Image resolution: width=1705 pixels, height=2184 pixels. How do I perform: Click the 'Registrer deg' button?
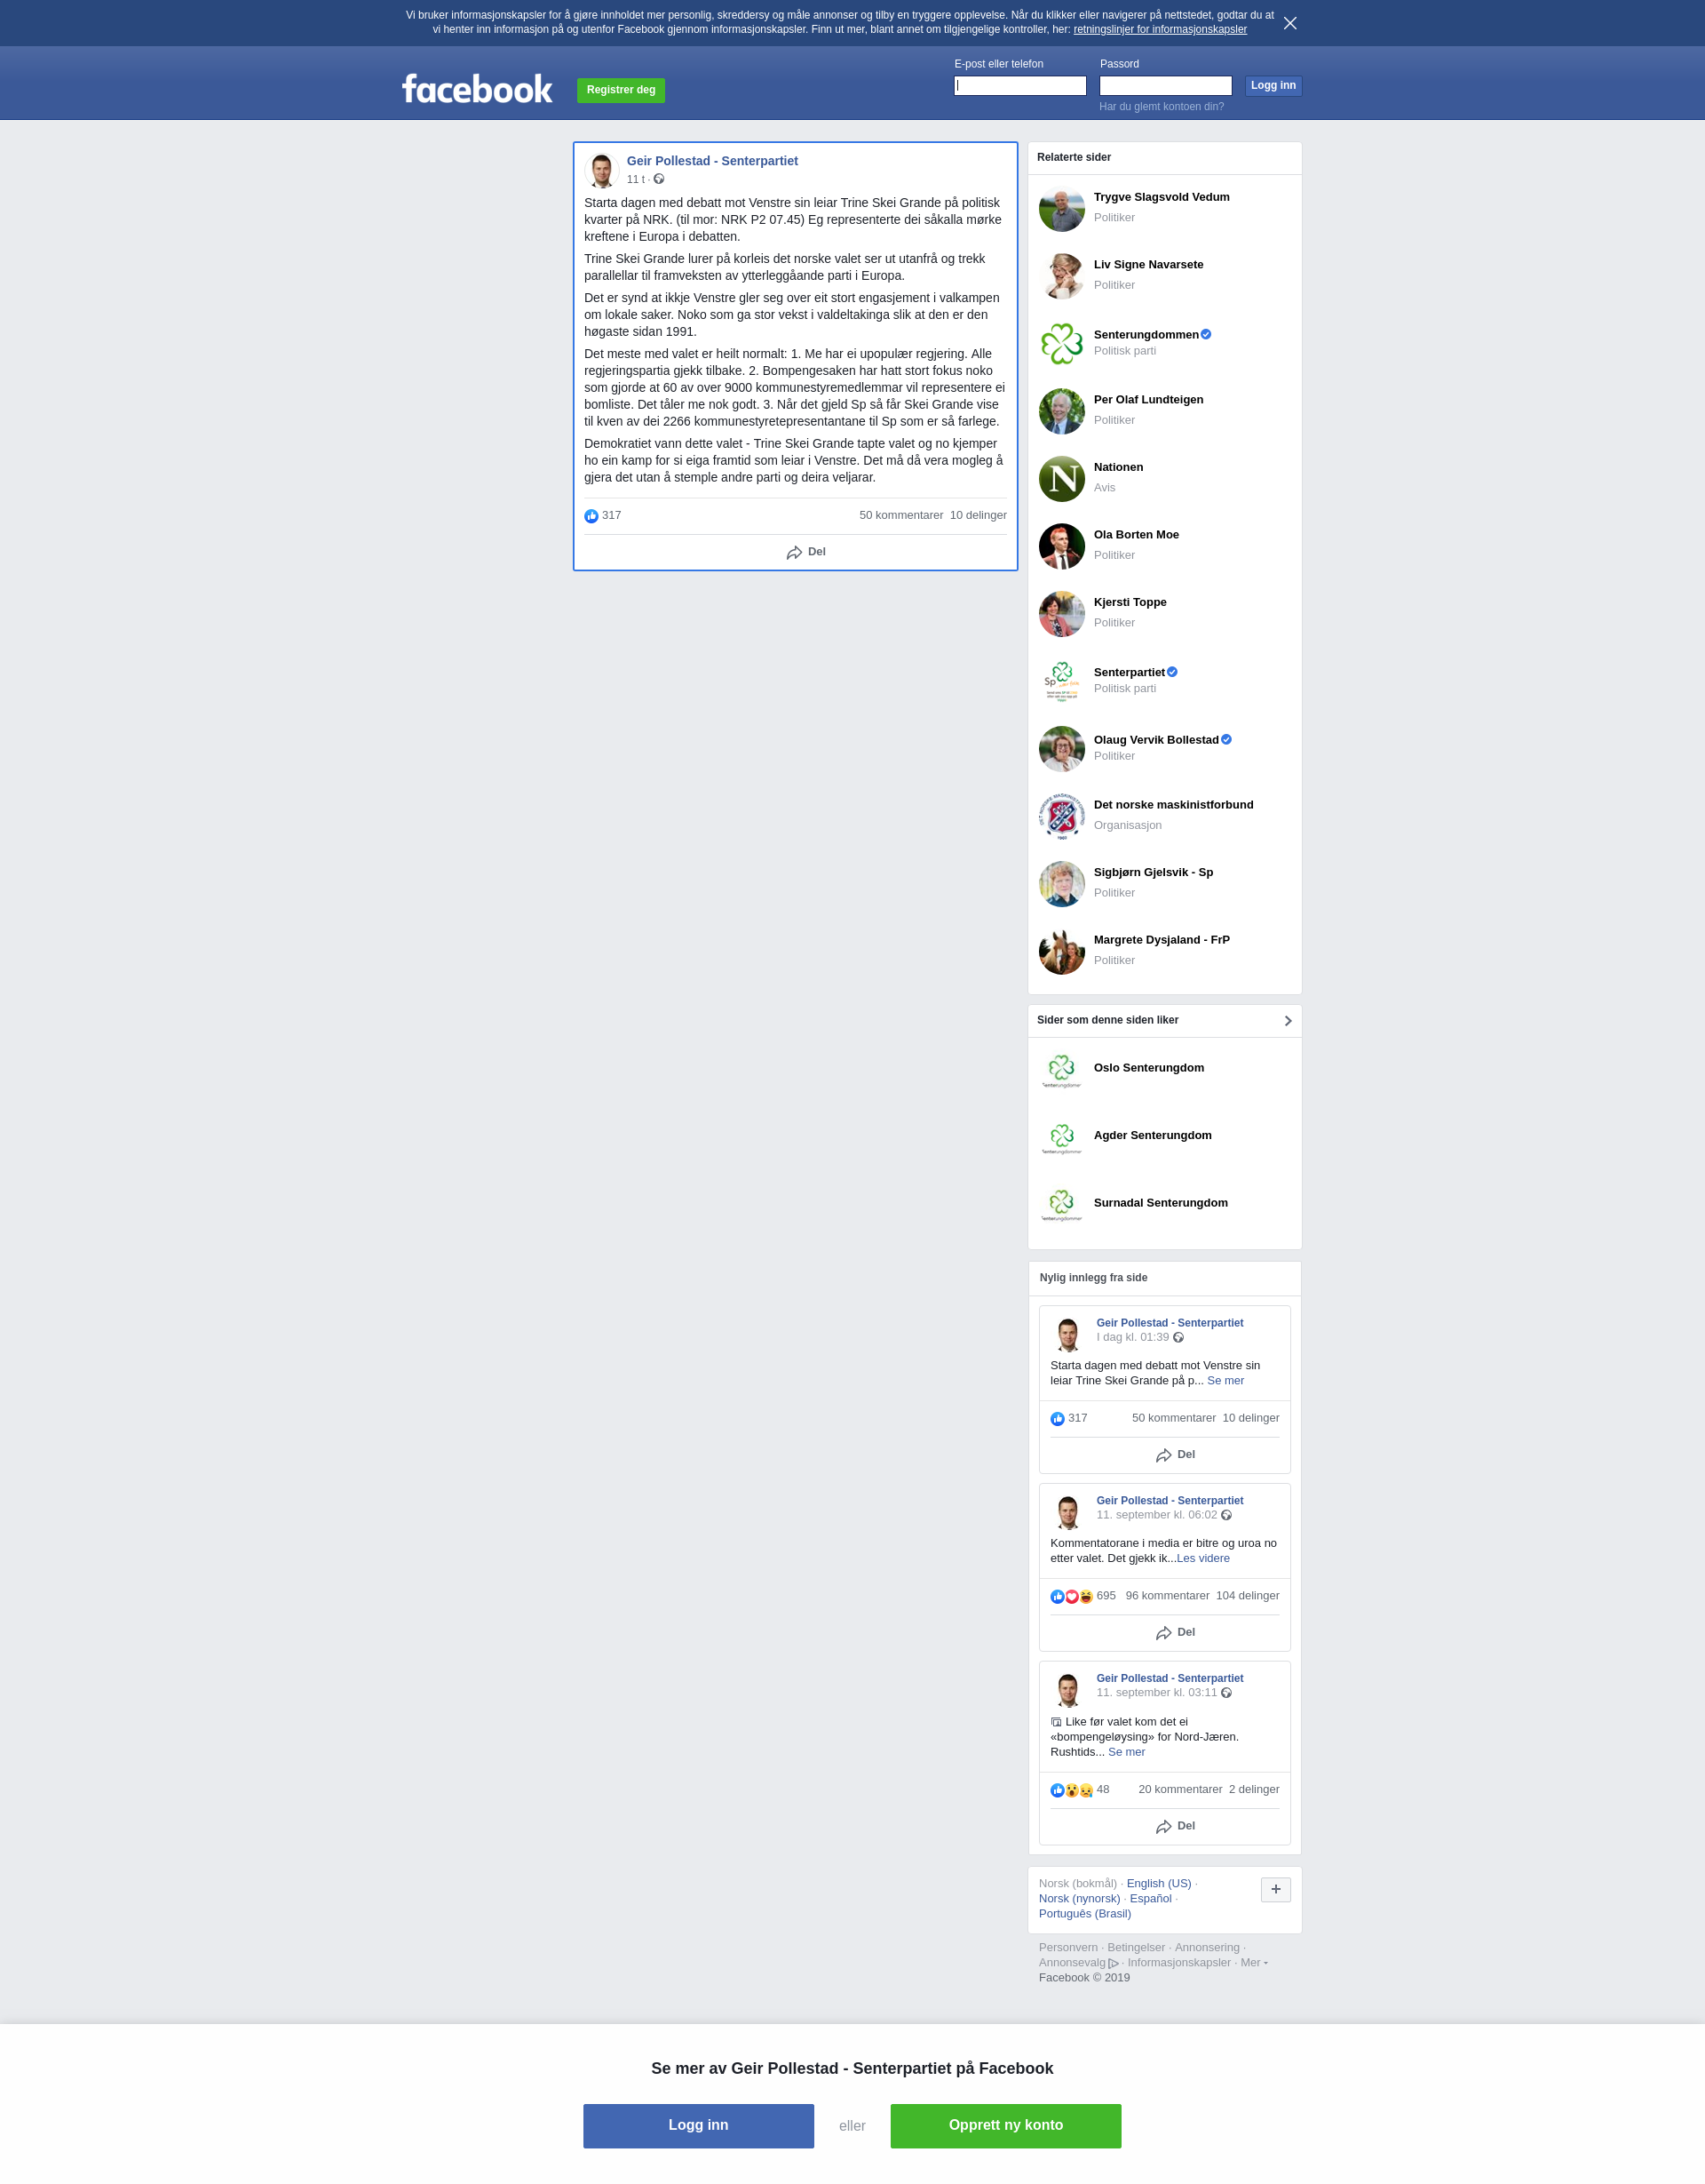[621, 90]
